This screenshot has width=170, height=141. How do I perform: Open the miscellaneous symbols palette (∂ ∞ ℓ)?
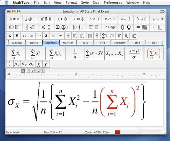[126, 19]
